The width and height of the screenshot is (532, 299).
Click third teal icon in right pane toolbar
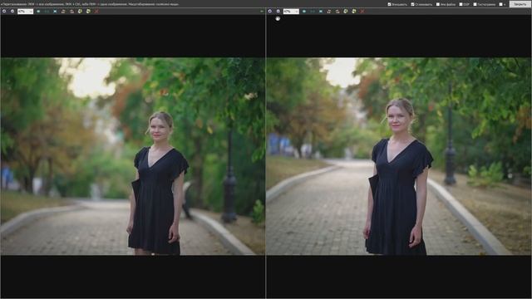click(x=321, y=11)
